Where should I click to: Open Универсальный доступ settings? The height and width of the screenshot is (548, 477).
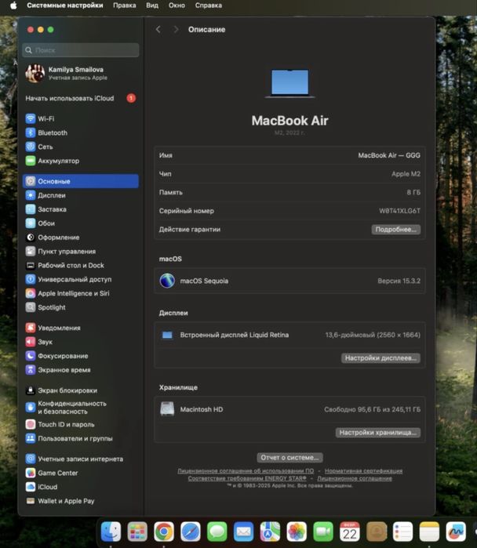tap(81, 279)
